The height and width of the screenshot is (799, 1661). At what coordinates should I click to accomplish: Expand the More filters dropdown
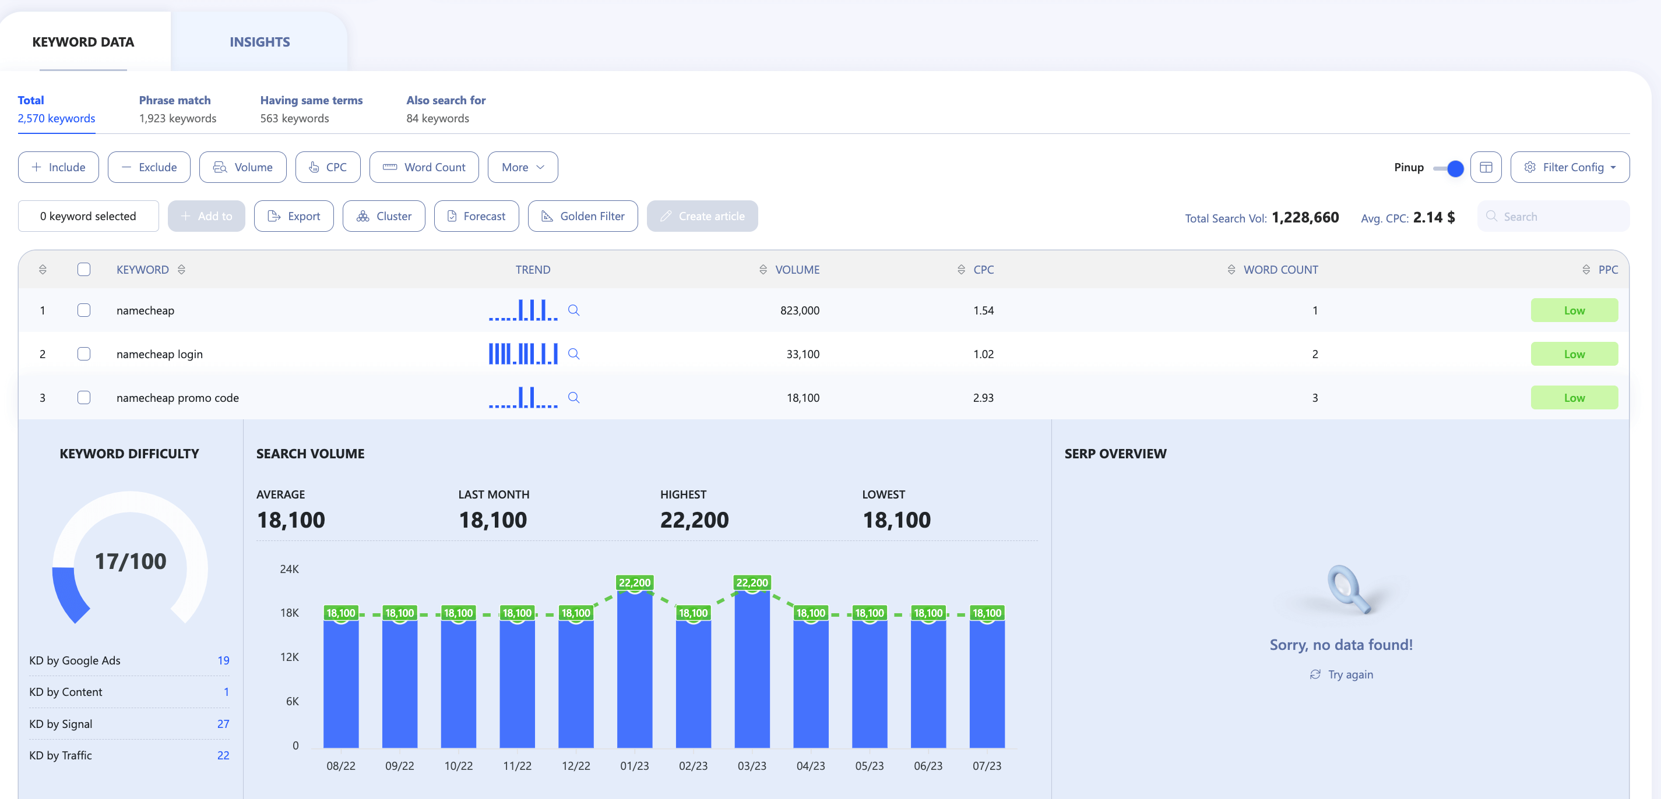523,167
